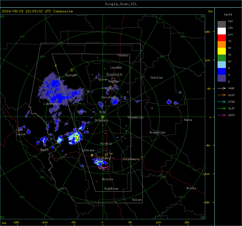This screenshot has height=226, width=242.
Task: Click the magenta 18TS track near Calgary
Action: pyautogui.click(x=104, y=168)
